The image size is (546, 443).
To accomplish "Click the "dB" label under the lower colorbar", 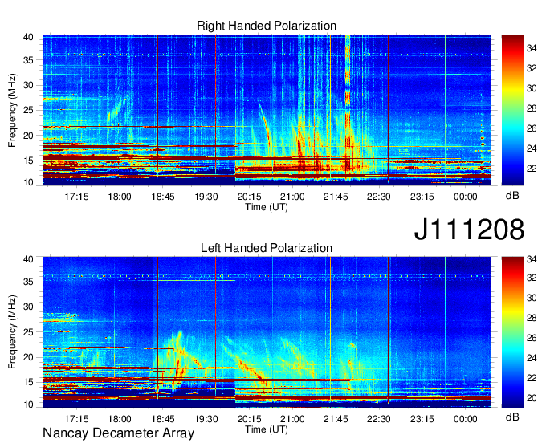I will click(x=512, y=417).
